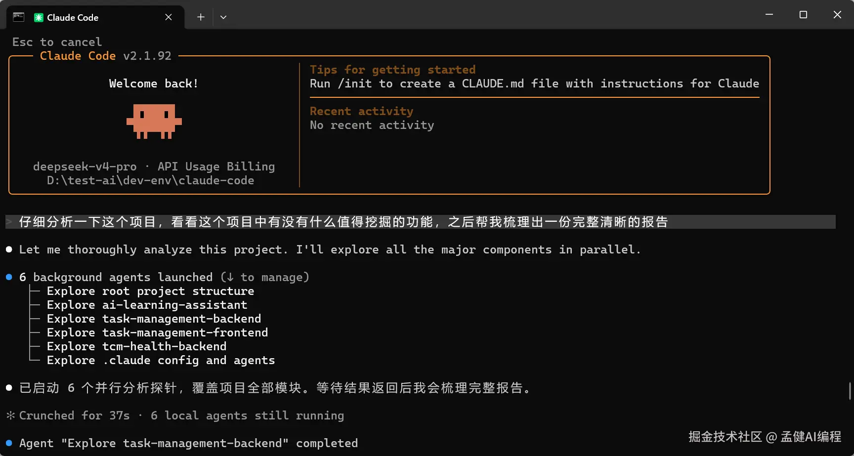Open a new terminal tab
The image size is (854, 456).
tap(201, 17)
